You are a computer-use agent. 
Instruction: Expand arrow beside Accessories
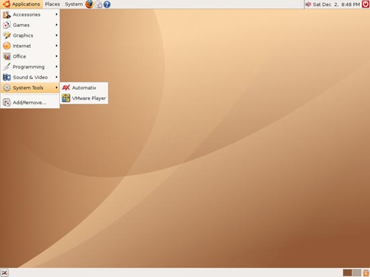coord(57,14)
